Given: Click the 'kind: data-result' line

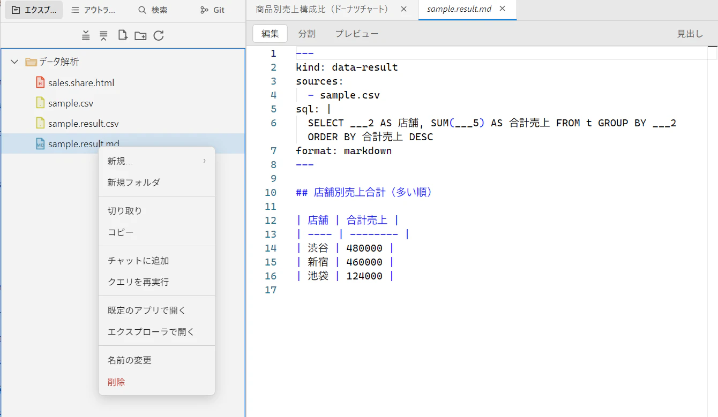Looking at the screenshot, I should 347,67.
